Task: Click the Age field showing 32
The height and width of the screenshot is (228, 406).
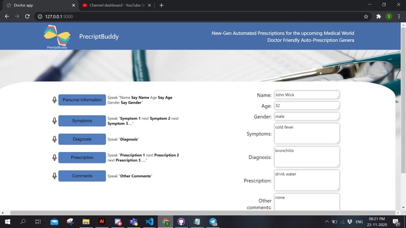Action: click(307, 106)
